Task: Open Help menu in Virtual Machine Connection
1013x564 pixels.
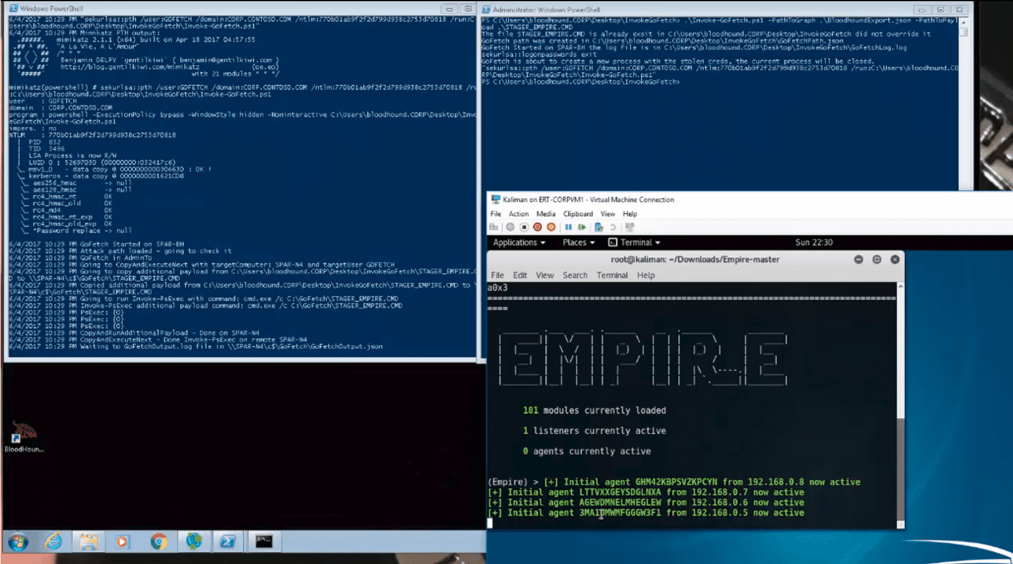Action: [x=630, y=214]
